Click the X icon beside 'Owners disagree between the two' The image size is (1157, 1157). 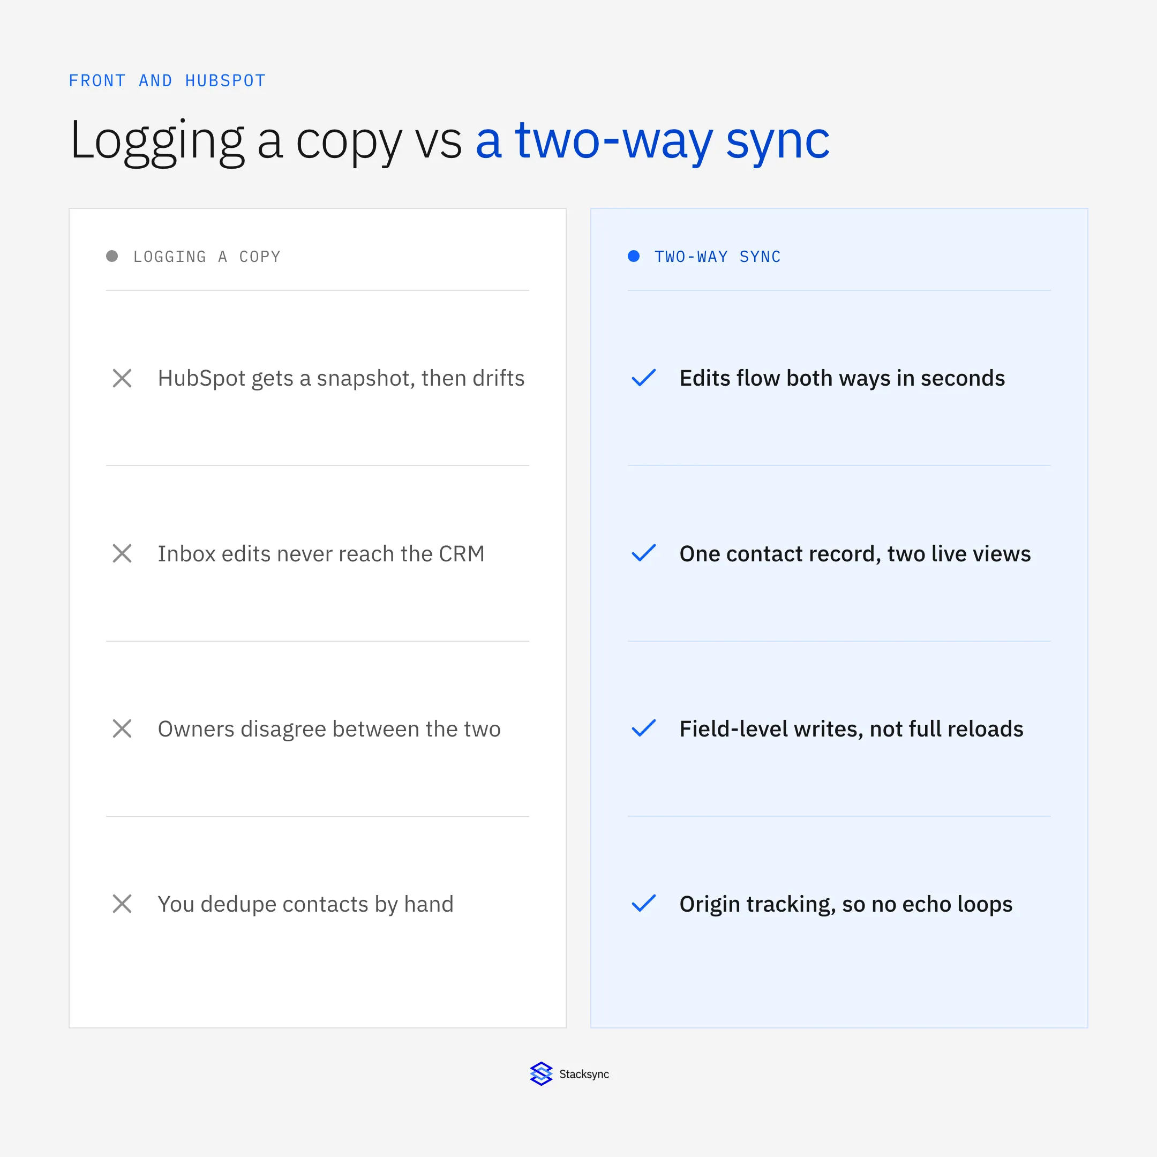(122, 729)
